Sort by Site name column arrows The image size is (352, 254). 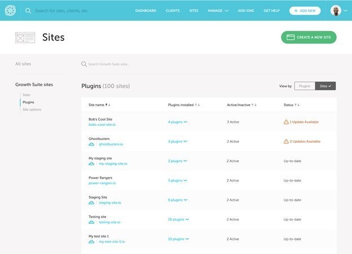[108, 105]
